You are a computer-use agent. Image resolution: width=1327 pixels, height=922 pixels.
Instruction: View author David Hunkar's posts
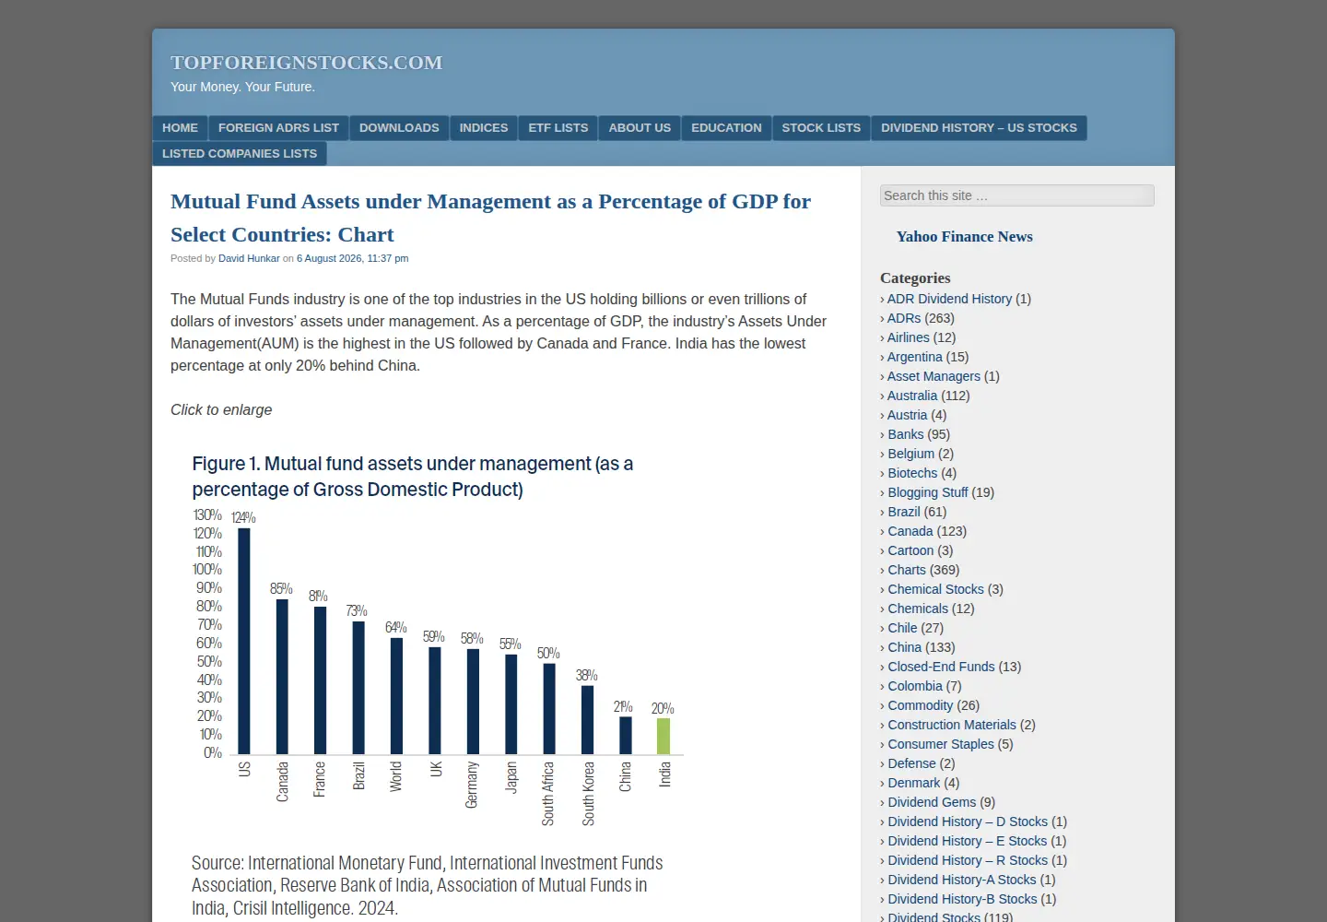[249, 258]
